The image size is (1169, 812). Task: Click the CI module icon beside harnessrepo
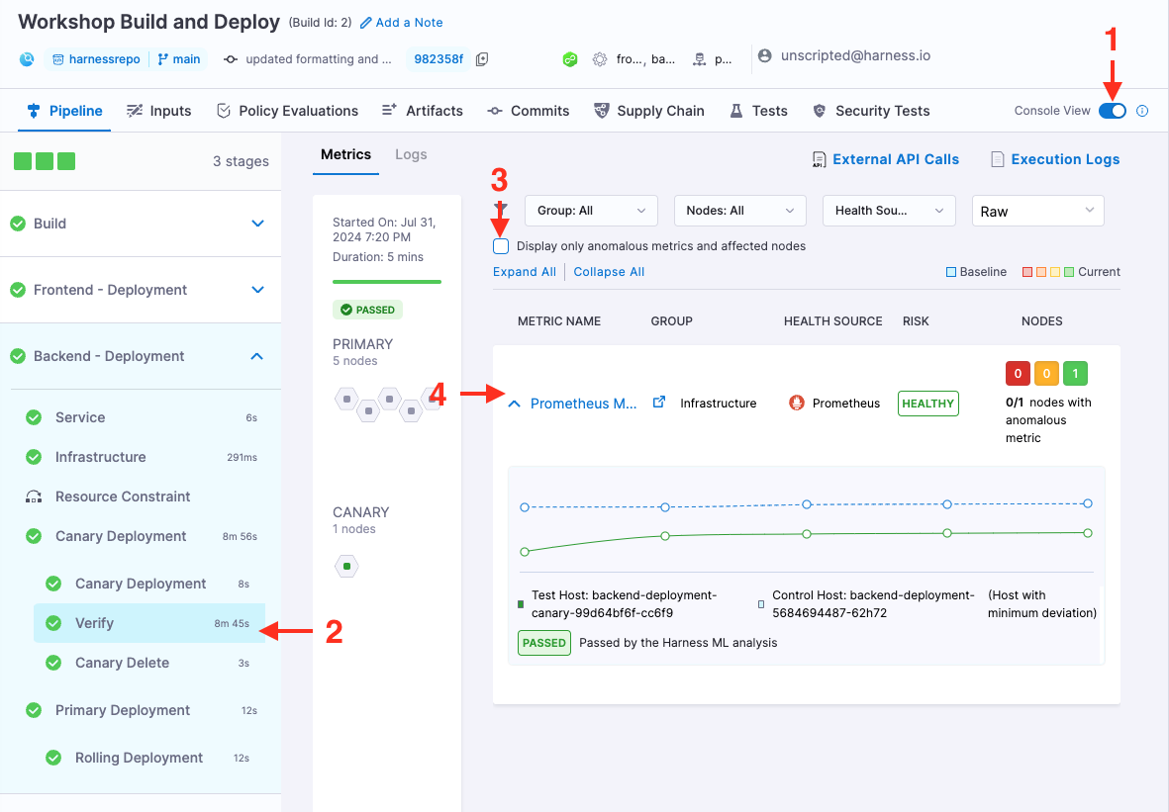(27, 59)
